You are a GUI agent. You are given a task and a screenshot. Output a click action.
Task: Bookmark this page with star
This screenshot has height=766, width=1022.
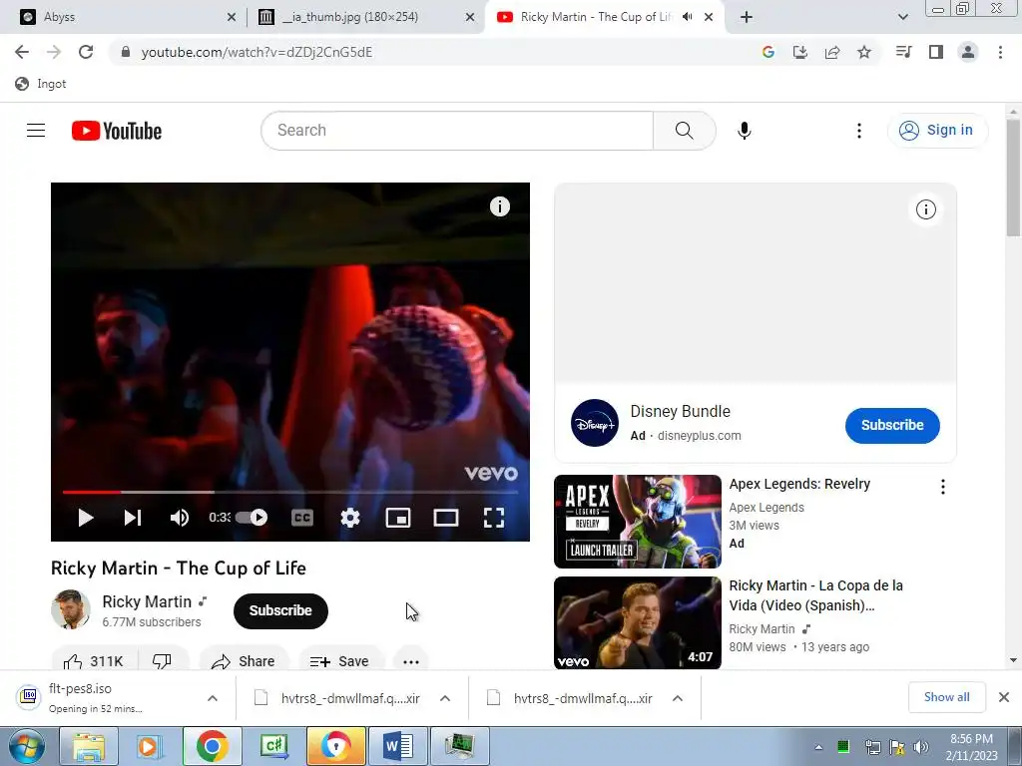coord(864,52)
